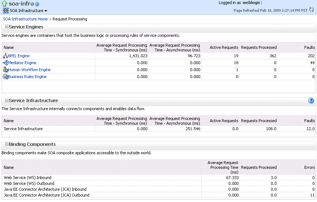Open the Mediator Engine link
Viewport: 317px width, 202px height.
coord(22,63)
